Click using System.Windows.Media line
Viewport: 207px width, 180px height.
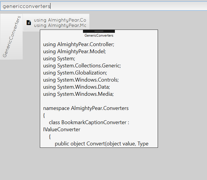79,94
